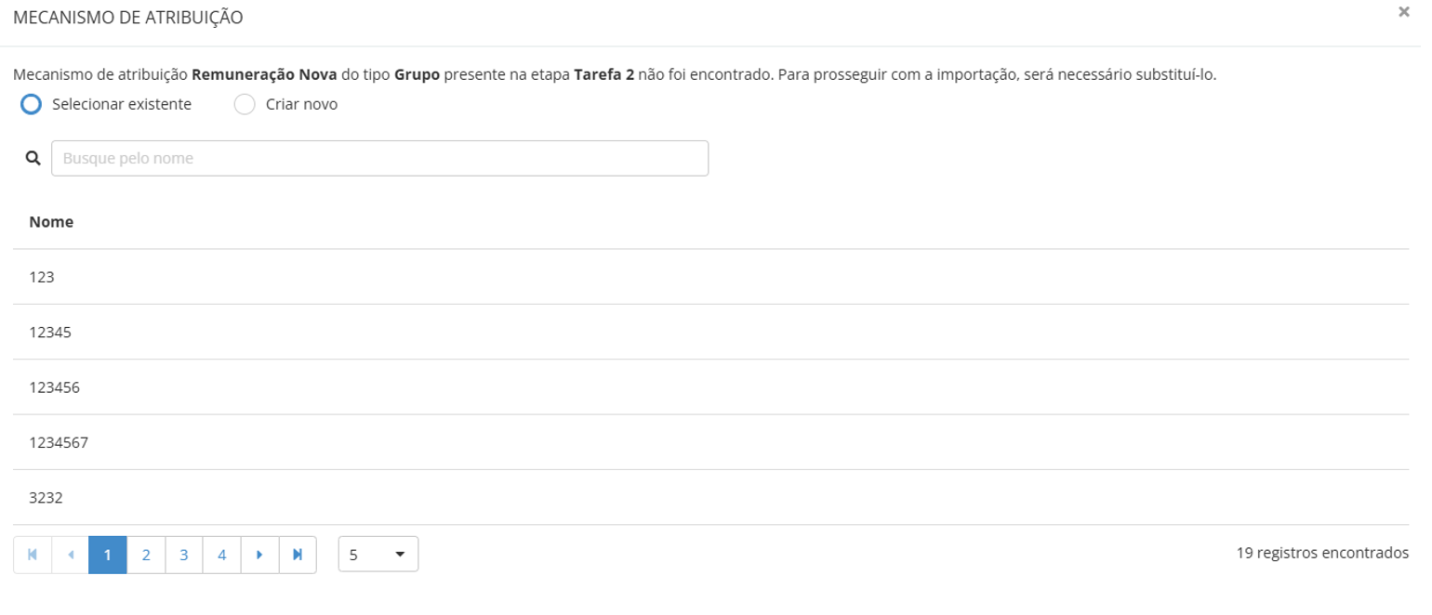Open the page size dropdown showing 5

point(378,555)
